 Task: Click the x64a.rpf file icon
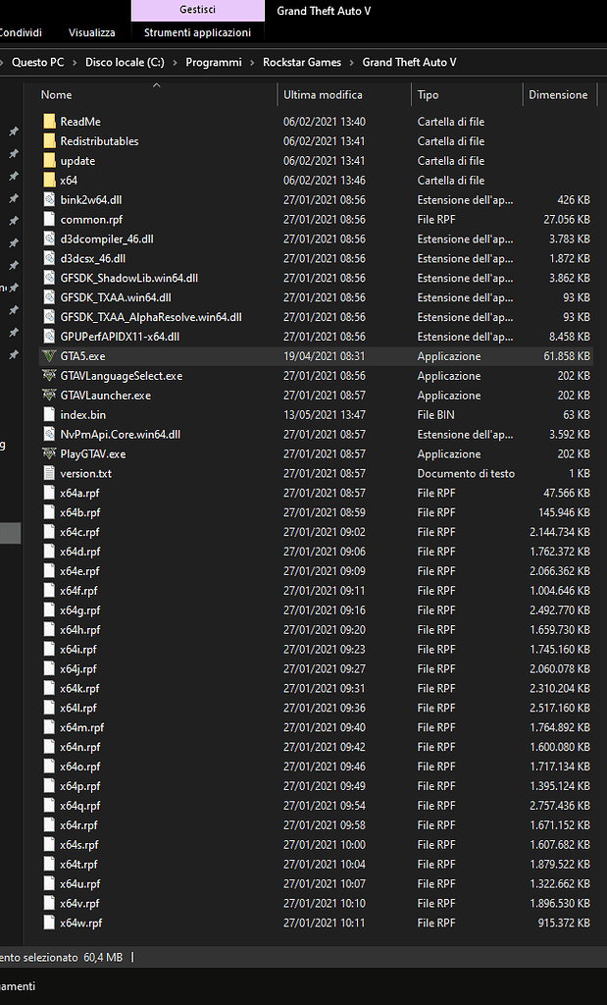coord(49,493)
